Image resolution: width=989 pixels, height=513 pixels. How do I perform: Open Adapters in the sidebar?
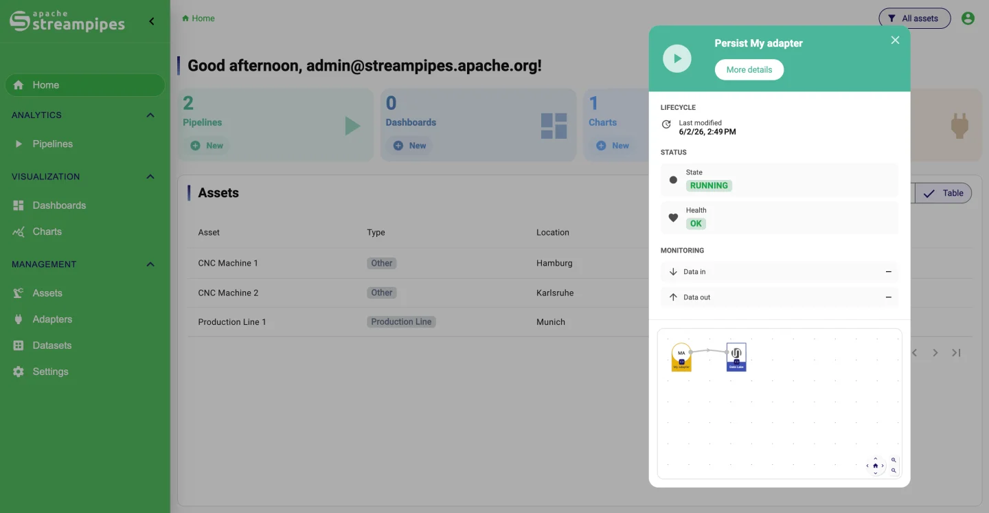(x=85, y=319)
